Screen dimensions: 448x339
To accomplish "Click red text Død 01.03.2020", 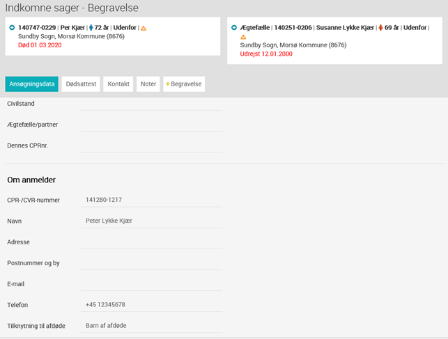I will [40, 45].
